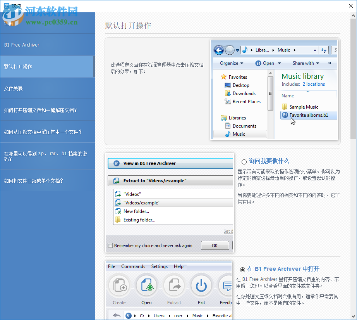Switch to the 文件关联 sidebar section

coord(48,88)
